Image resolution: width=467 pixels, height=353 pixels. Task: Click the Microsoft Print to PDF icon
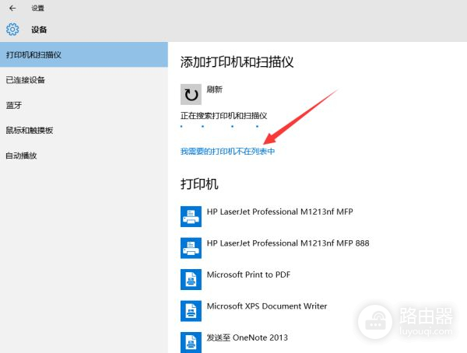pyautogui.click(x=191, y=279)
